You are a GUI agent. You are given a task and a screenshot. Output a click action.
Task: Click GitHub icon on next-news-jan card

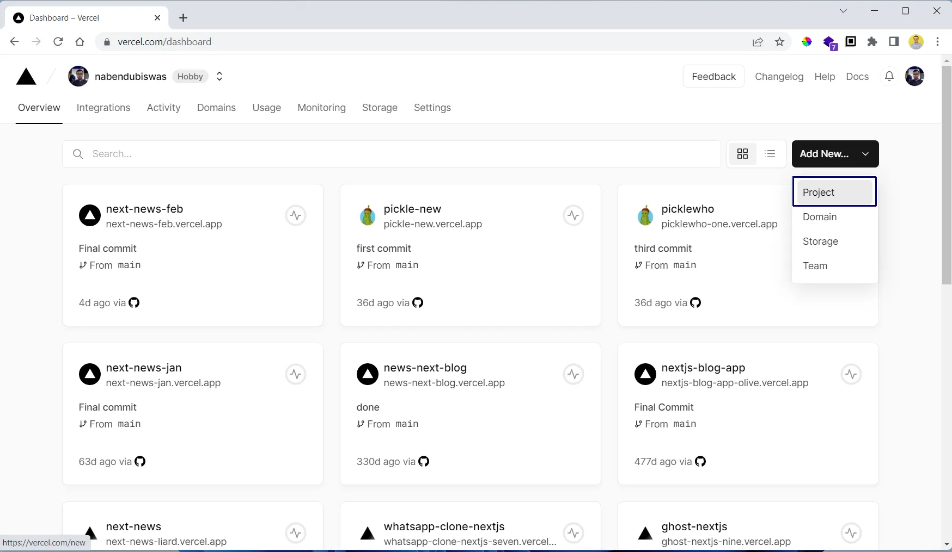(140, 461)
